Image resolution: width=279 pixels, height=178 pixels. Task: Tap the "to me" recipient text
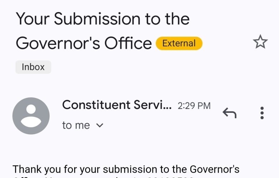tap(76, 125)
